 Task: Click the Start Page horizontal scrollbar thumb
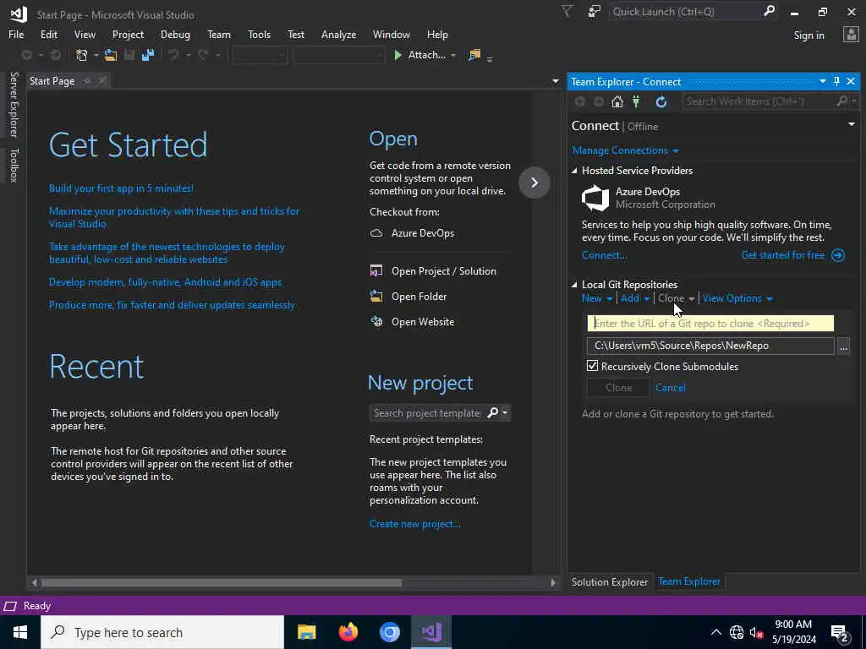[x=222, y=582]
